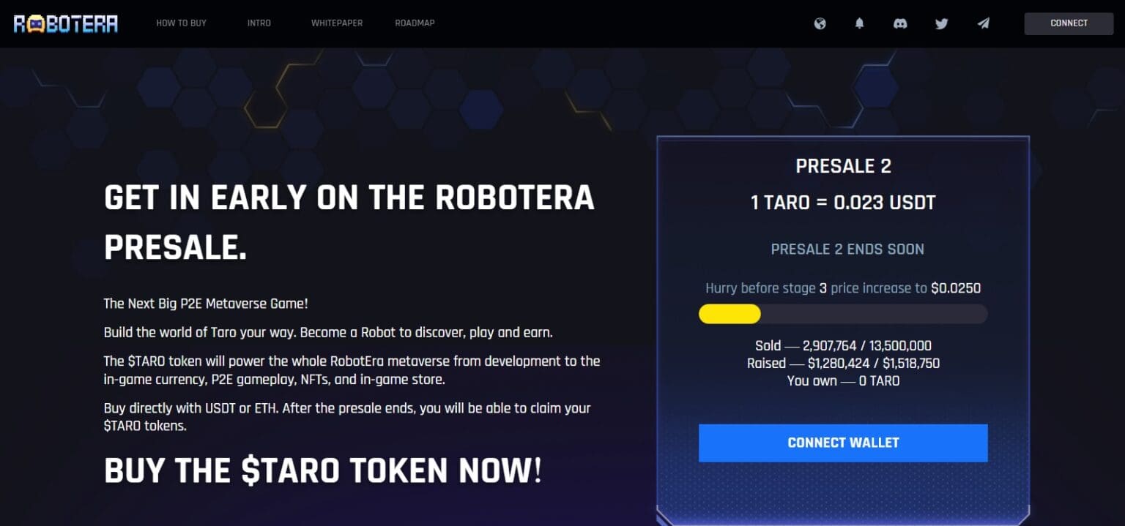The image size is (1125, 526).
Task: Click the notification bell icon
Action: pos(860,23)
